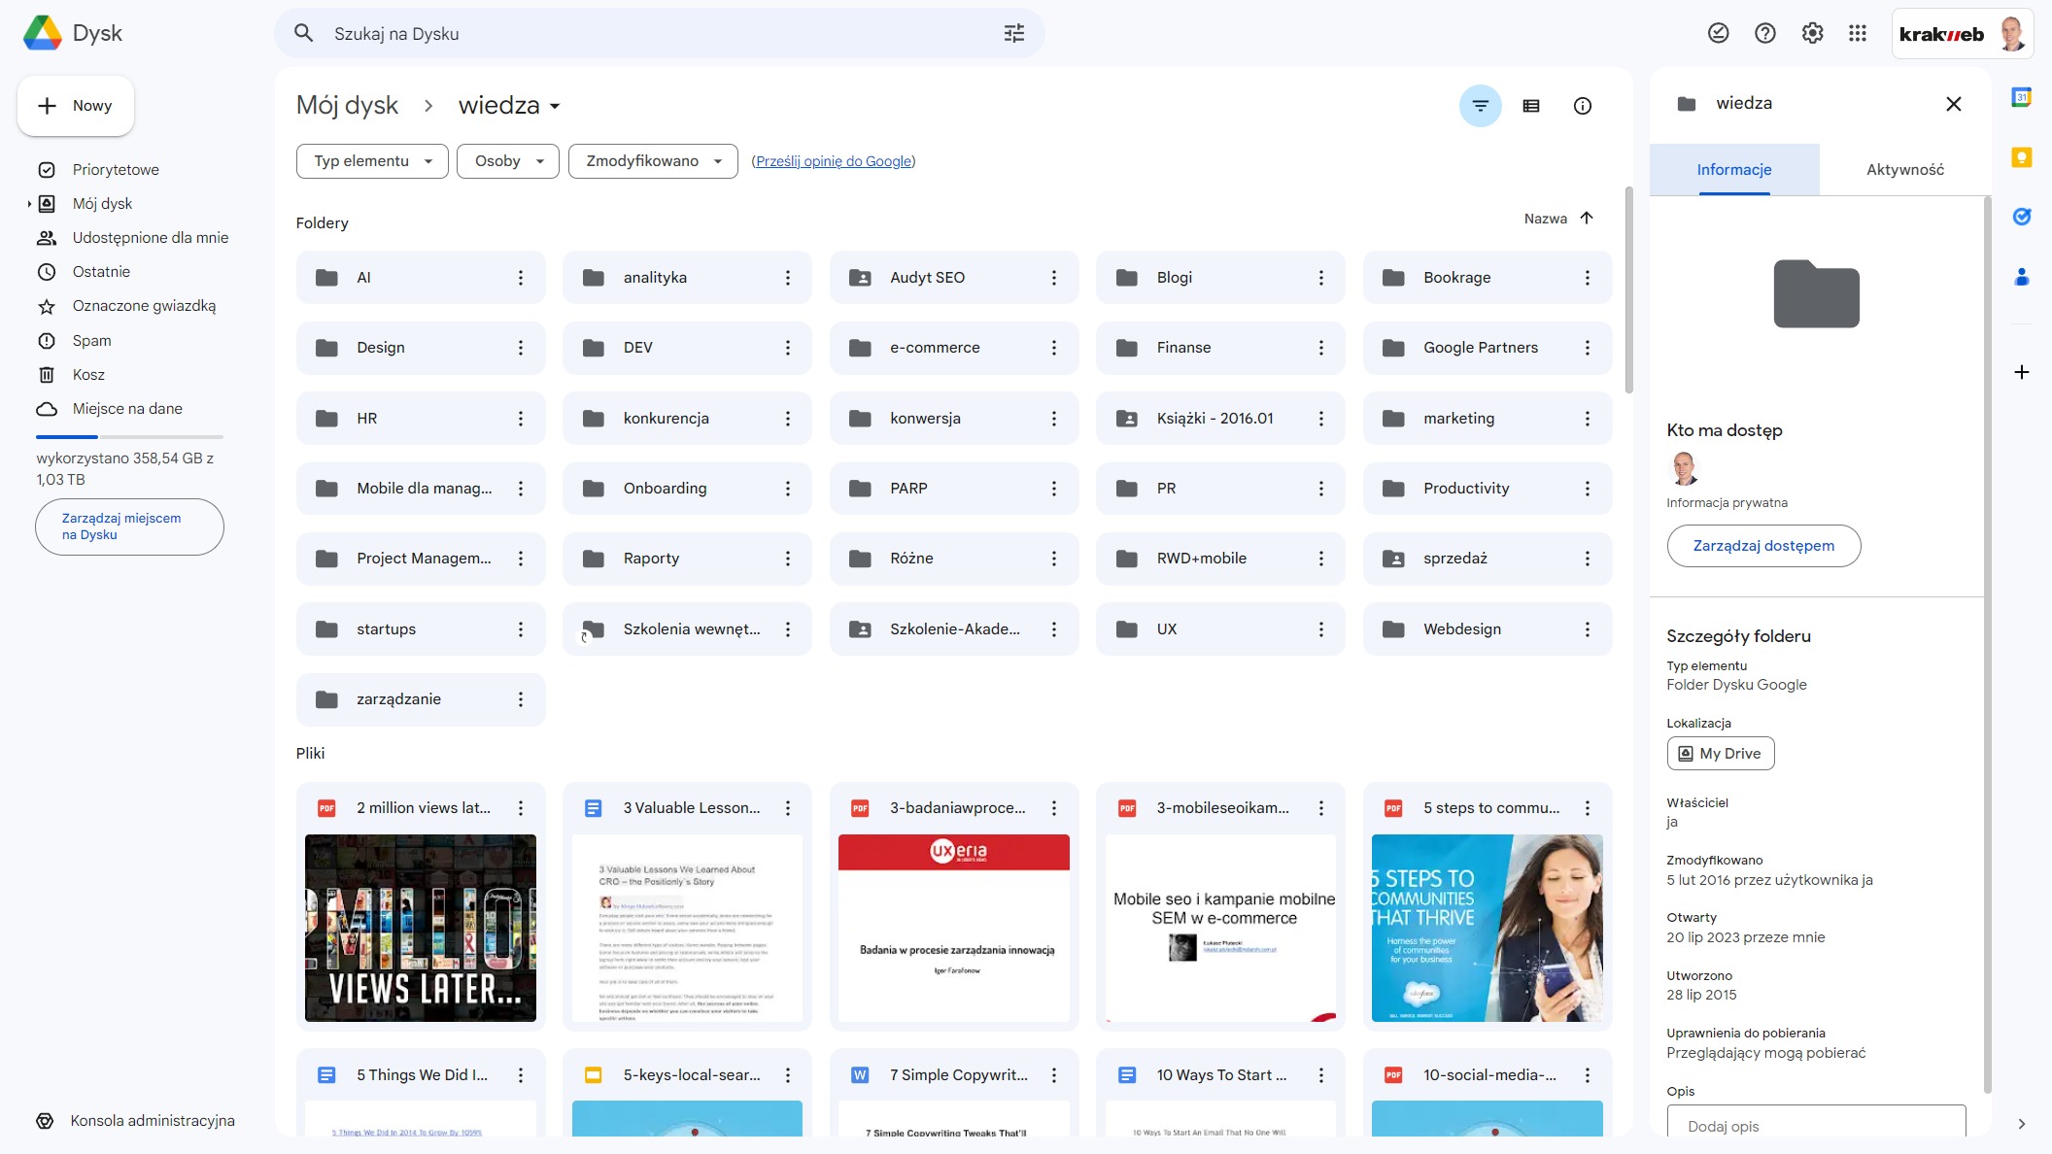Toggle the filter chips bar button
Screen dimensions: 2052x1154
(1481, 106)
